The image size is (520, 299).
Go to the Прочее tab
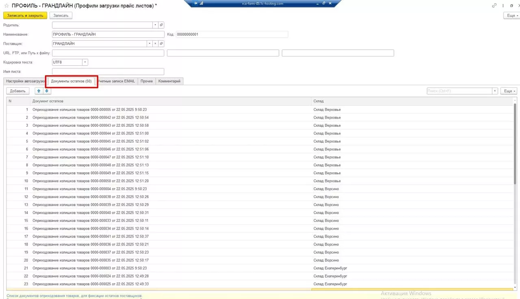[147, 81]
